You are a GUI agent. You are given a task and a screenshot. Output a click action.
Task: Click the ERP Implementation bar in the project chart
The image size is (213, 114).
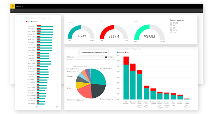[x=180, y=97]
